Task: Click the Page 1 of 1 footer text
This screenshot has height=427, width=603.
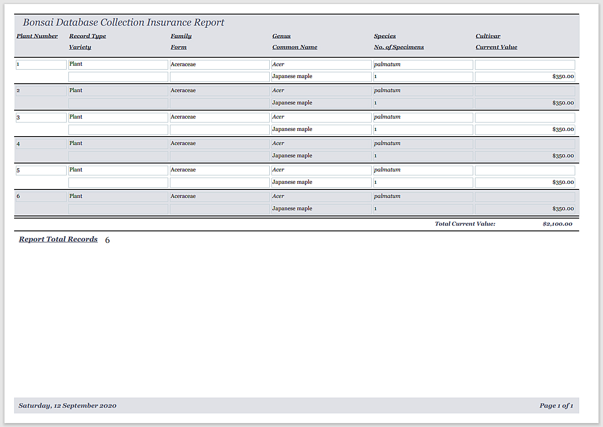Action: pos(556,406)
